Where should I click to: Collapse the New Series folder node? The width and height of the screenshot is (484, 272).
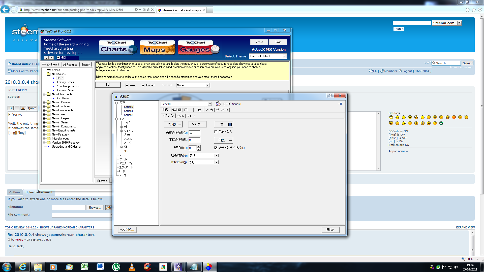tap(44, 74)
